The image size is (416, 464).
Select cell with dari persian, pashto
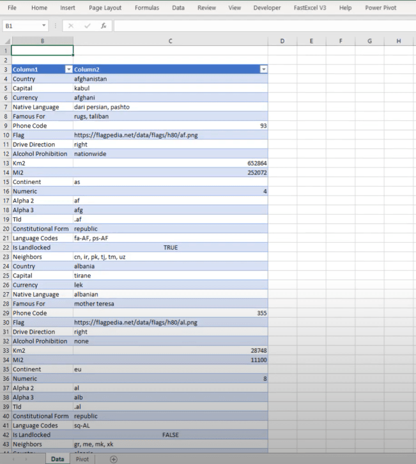(x=171, y=107)
